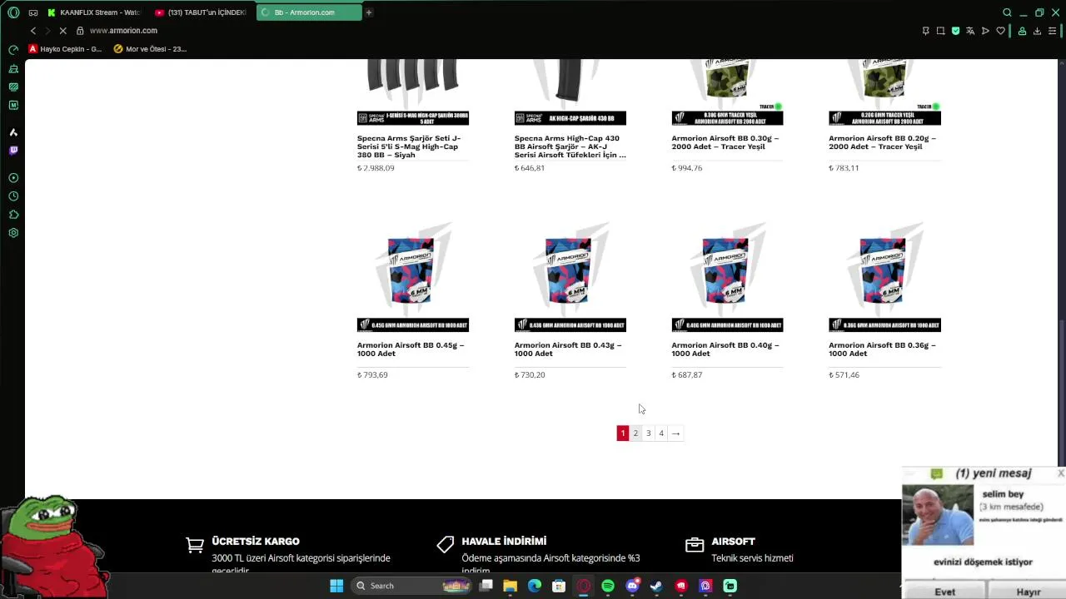Open the ad blocker shield icon
The image size is (1066, 599).
955,31
